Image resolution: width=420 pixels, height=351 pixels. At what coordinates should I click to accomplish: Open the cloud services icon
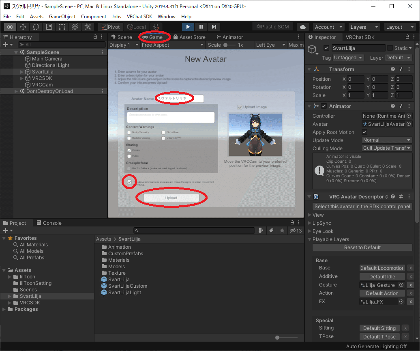pos(303,27)
